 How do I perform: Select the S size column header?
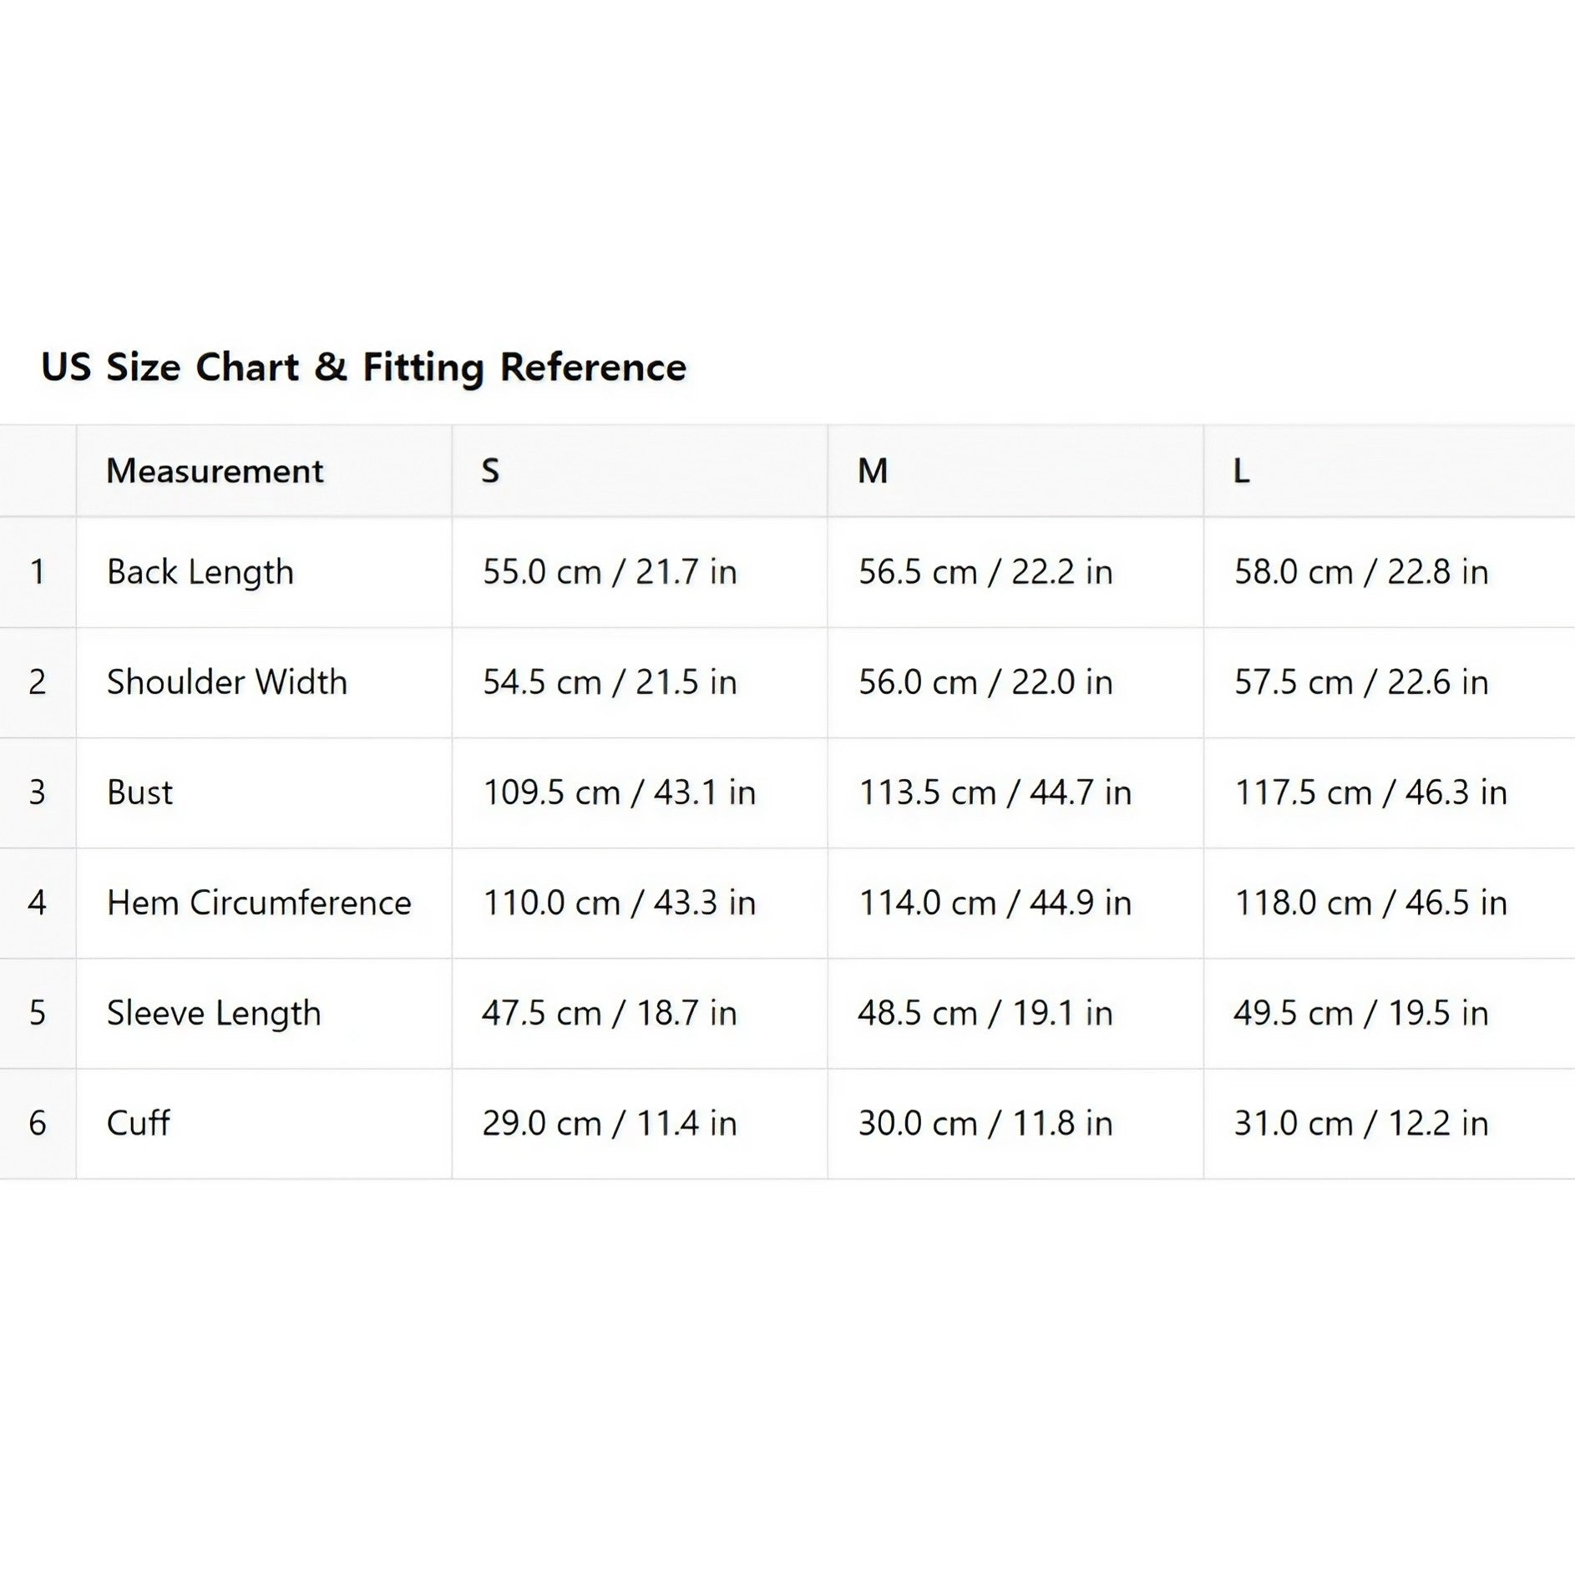point(640,471)
